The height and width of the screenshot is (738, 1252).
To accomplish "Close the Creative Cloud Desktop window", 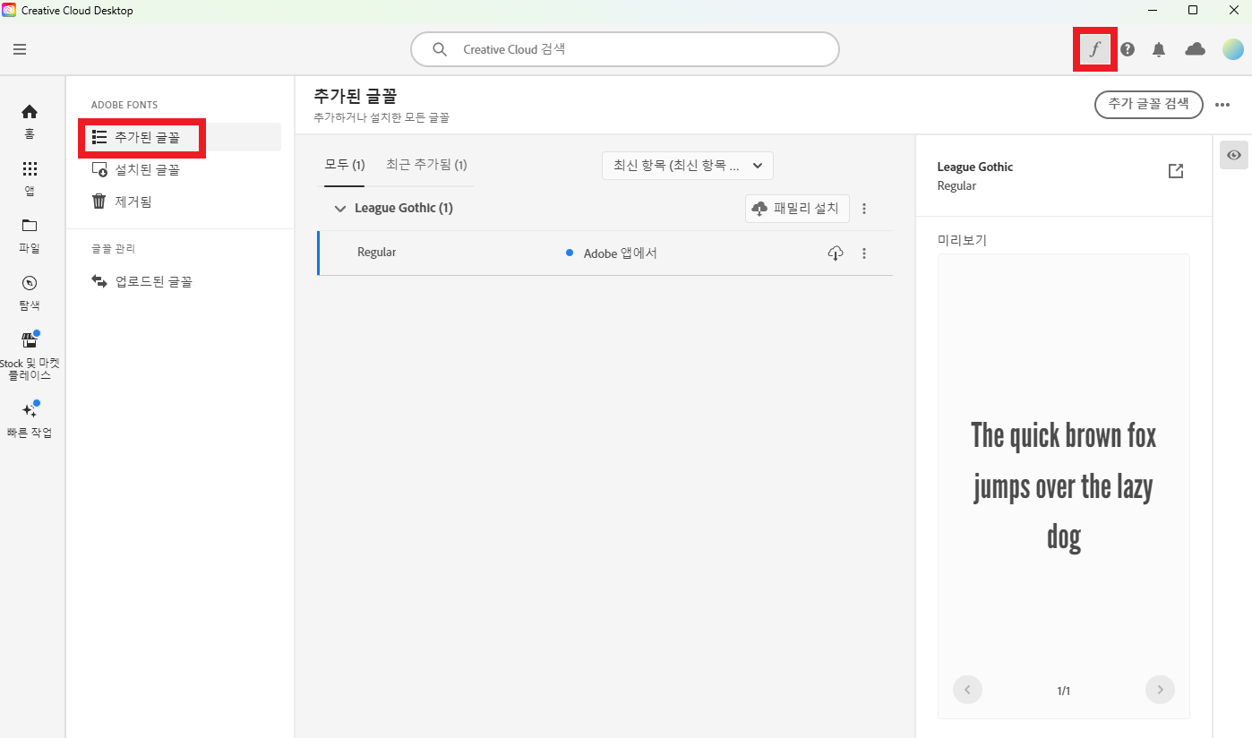I will click(x=1233, y=10).
